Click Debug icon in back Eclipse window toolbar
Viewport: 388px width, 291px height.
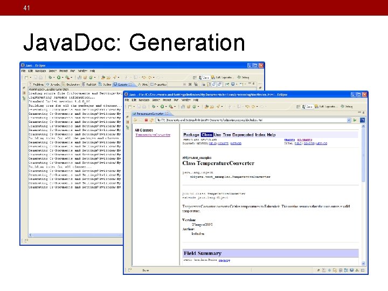50,78
